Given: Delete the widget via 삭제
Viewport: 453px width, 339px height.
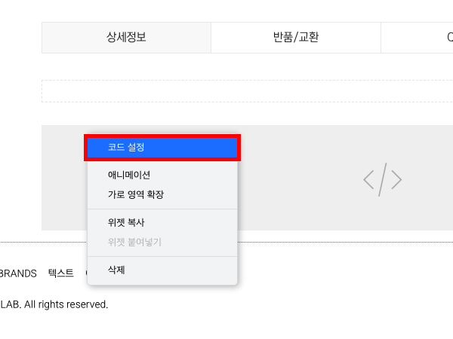Looking at the screenshot, I should (x=116, y=270).
